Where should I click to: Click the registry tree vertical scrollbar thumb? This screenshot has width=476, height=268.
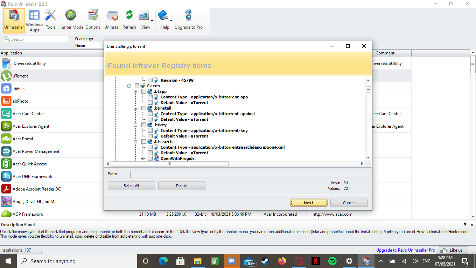pyautogui.click(x=368, y=89)
